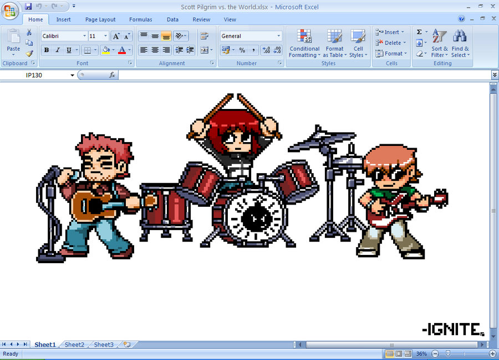499x360 pixels.
Task: Open the Number Format dropdown showing General
Action: 248,35
